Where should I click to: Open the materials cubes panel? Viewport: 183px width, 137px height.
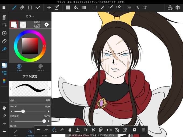coord(170,8)
